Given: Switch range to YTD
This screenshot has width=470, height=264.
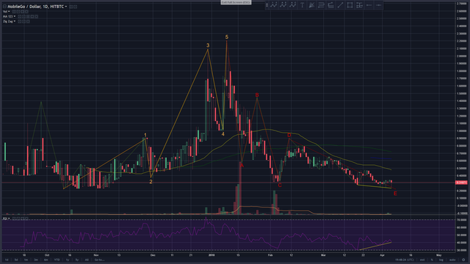Looking at the screenshot, I should (x=57, y=260).
